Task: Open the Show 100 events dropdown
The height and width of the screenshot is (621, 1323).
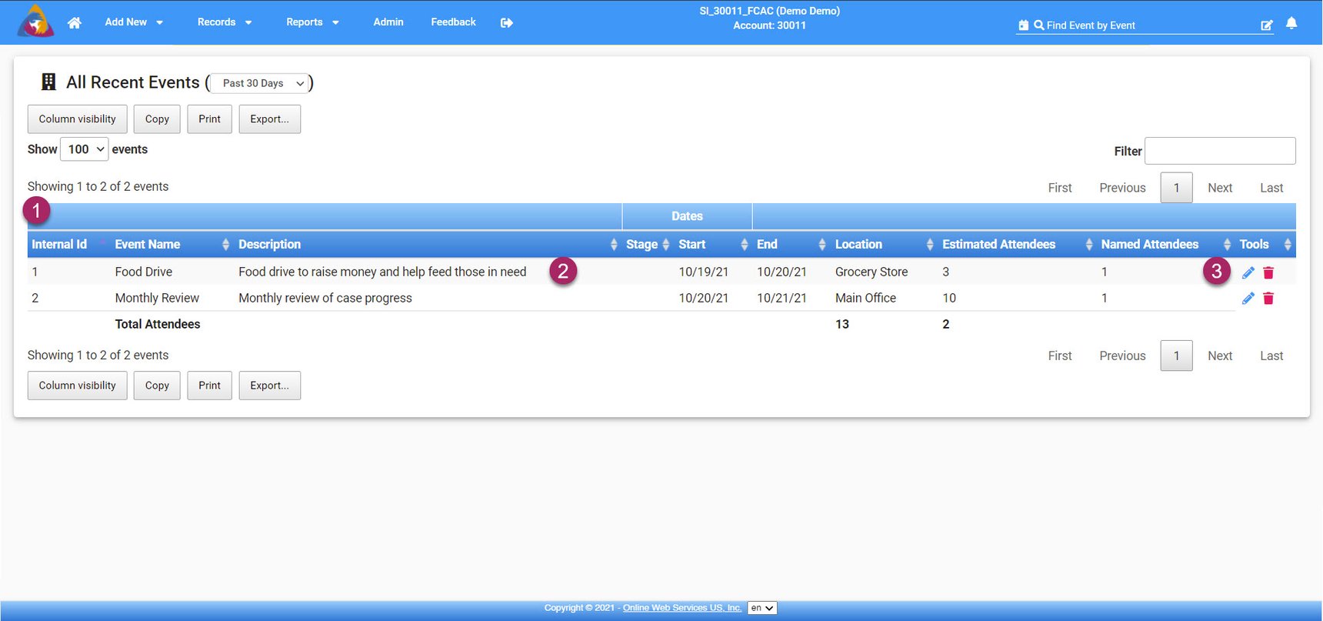Action: point(85,149)
